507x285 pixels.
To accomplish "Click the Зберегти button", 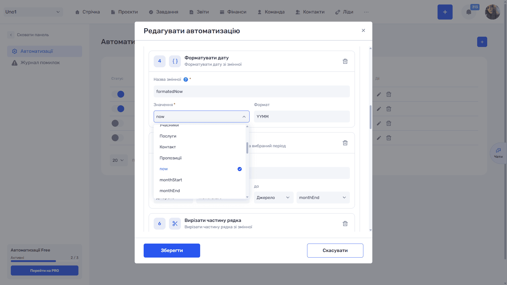I will pos(172,250).
